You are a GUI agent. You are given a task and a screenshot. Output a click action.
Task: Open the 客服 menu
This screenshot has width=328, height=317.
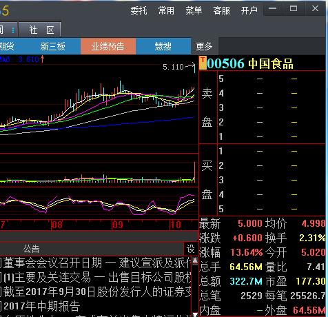[221, 10]
